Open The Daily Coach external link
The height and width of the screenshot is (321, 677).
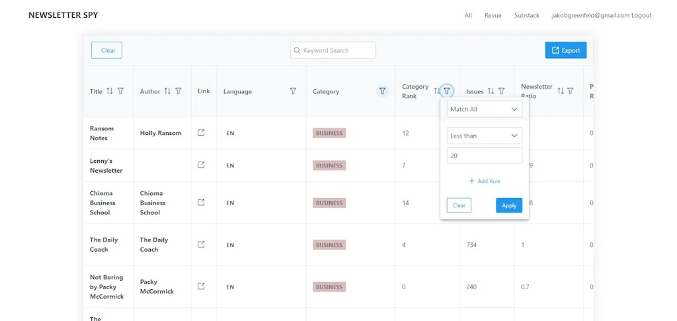pos(202,244)
